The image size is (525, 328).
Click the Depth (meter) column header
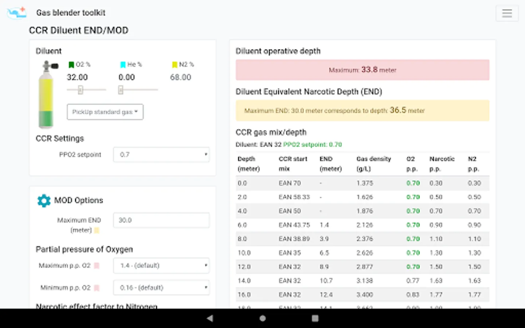pyautogui.click(x=249, y=164)
